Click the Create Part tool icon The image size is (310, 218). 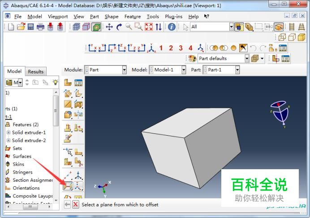(x=68, y=82)
